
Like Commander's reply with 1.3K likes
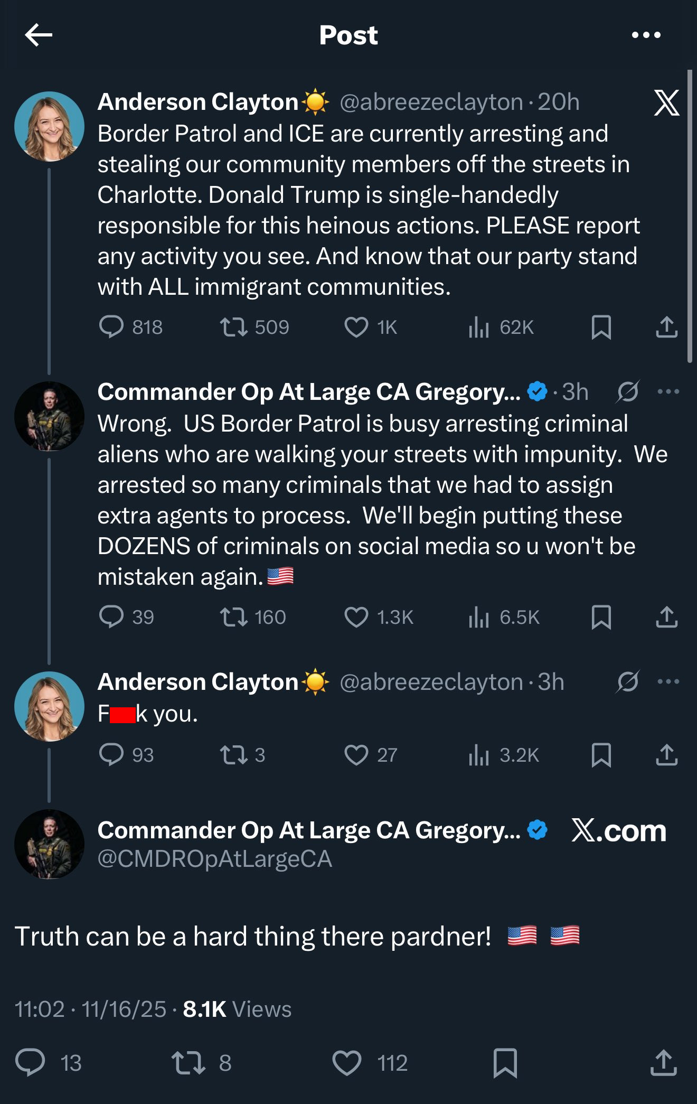pos(356,617)
